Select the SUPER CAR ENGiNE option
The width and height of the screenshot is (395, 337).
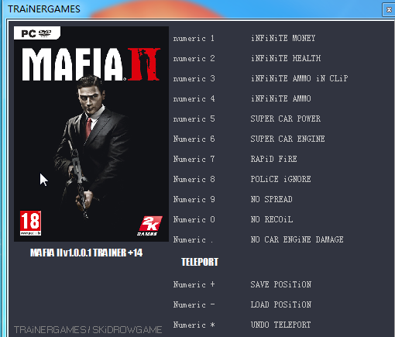(287, 139)
